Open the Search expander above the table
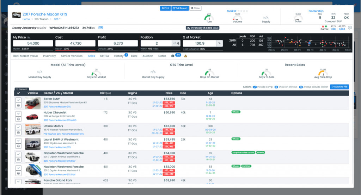The height and width of the screenshot is (195, 361). point(22,89)
